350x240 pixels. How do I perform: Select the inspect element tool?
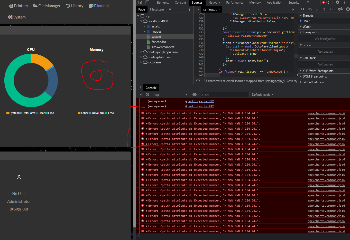[140, 2]
